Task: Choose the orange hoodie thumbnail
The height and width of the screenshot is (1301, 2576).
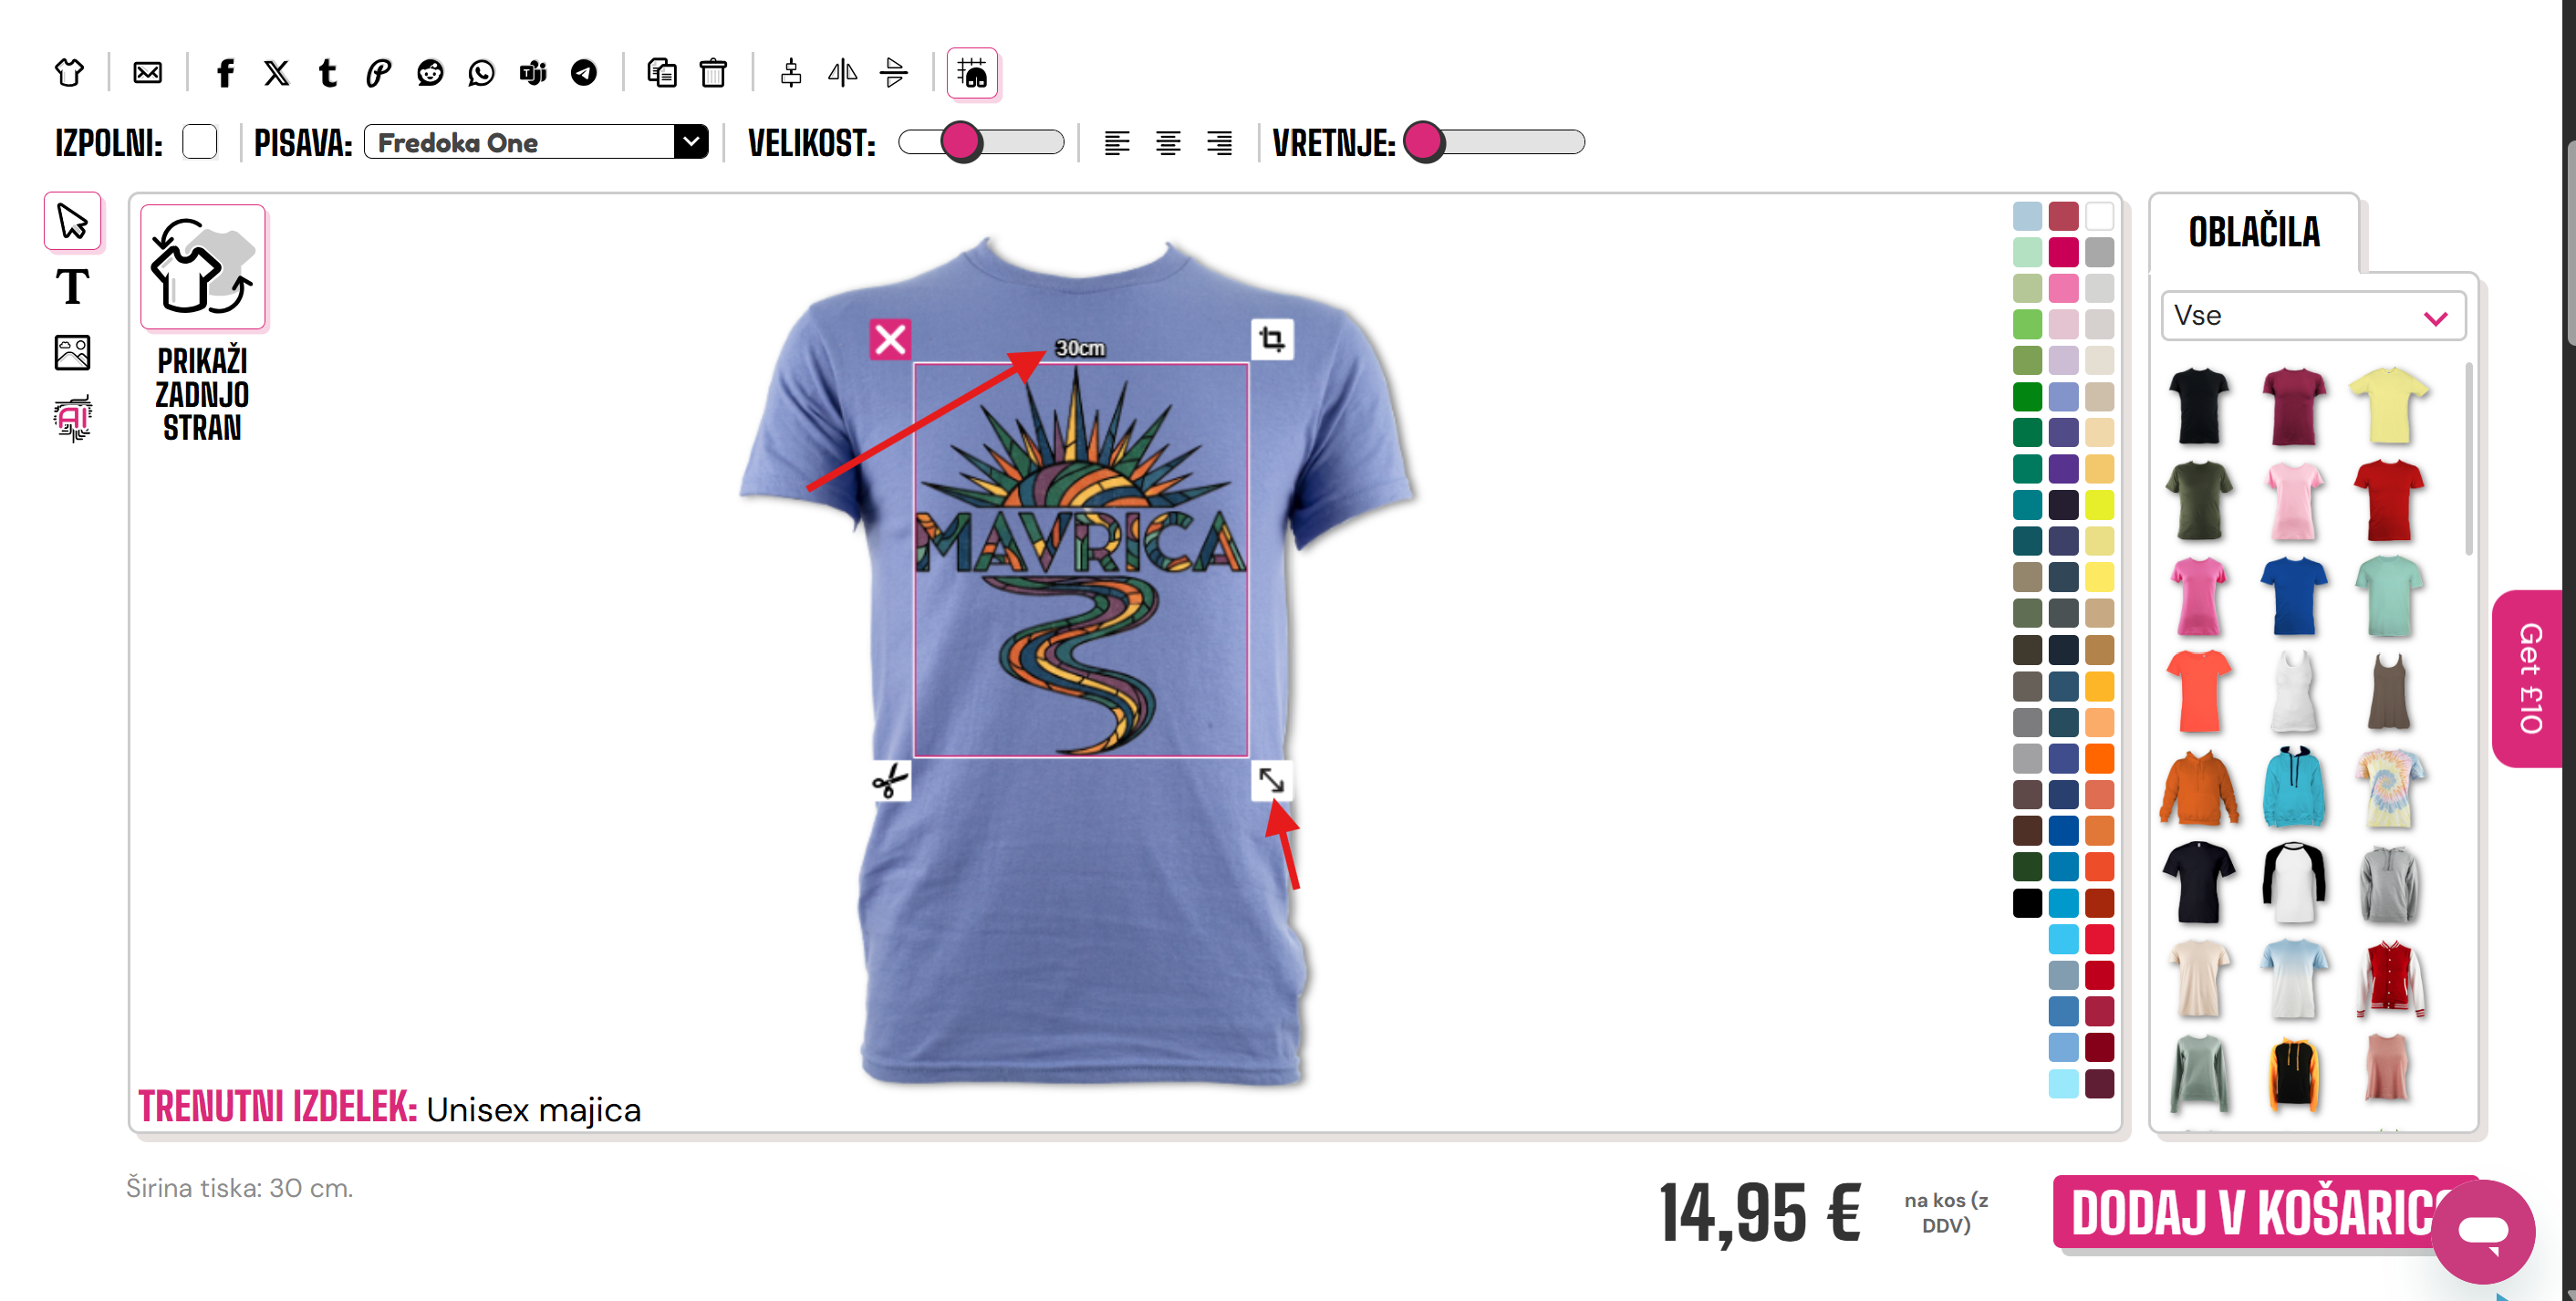Action: coord(2199,788)
